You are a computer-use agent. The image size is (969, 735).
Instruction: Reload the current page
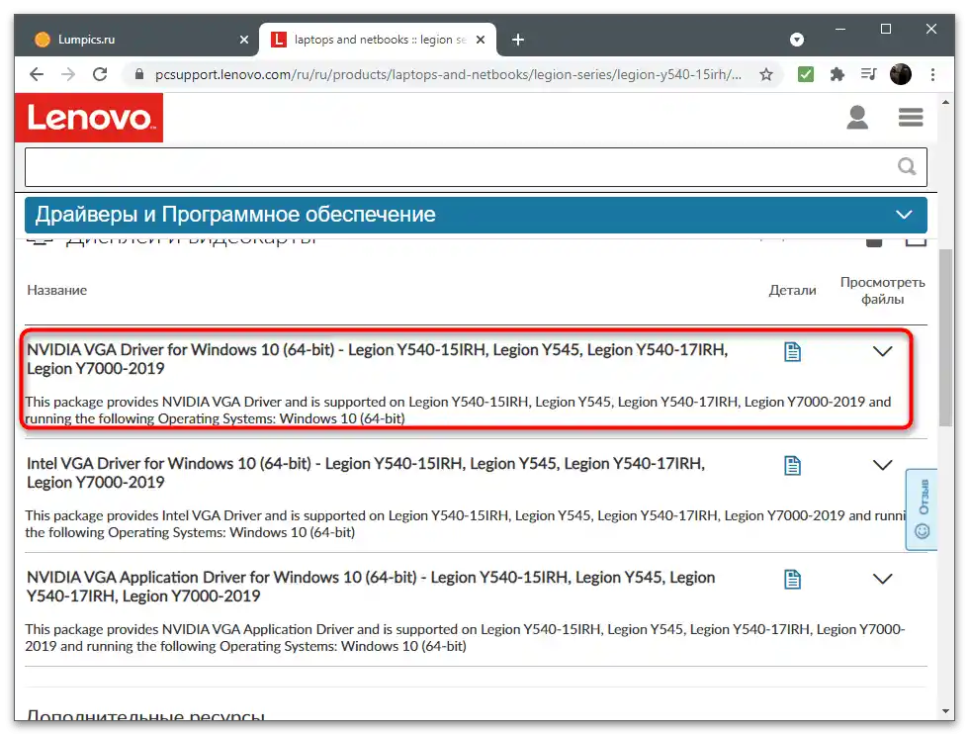click(x=100, y=75)
